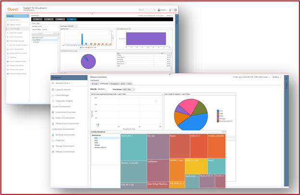The width and height of the screenshot is (300, 195).
Task: Select CPU in the Resources list
Action: (96, 138)
